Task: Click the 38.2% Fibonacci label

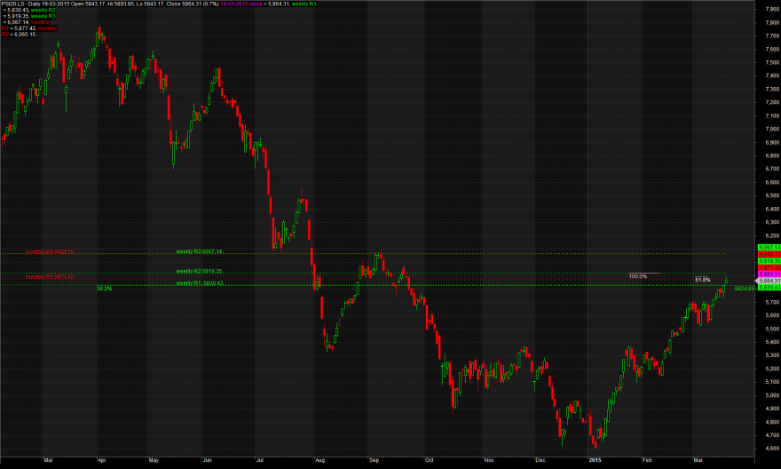Action: [104, 289]
